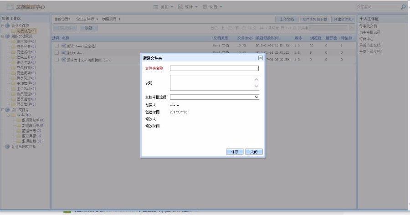The width and height of the screenshot is (410, 215).
Task: Click the 制度规范 folder icon in tree
Action: pos(13,31)
